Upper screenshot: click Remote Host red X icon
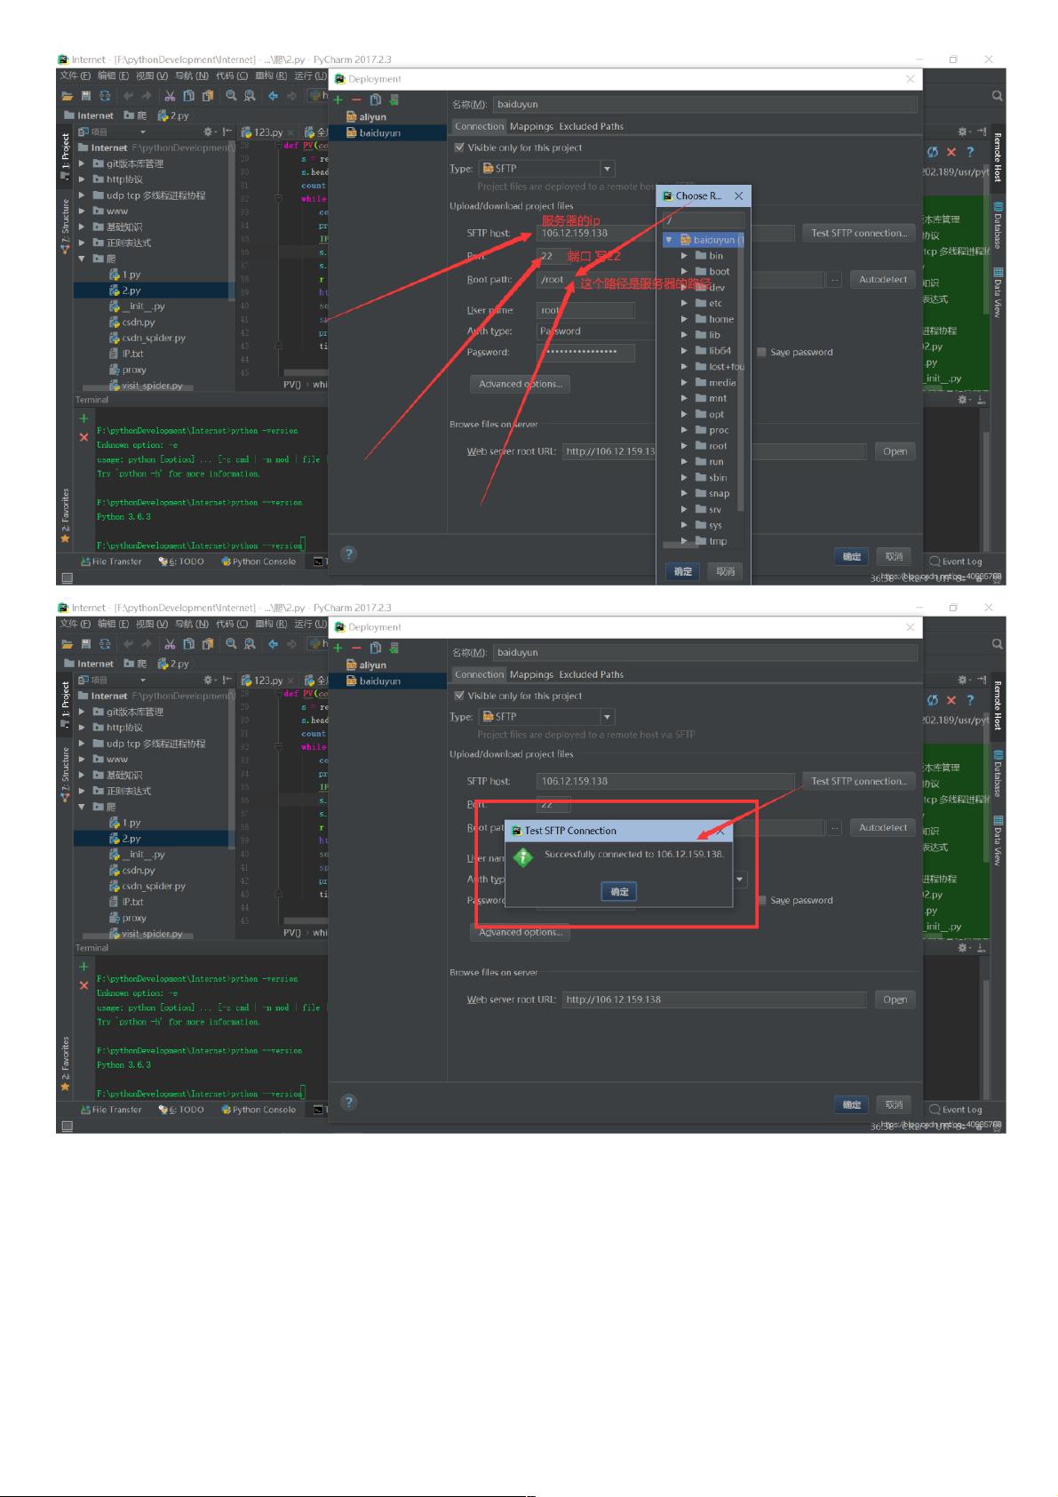 click(951, 152)
